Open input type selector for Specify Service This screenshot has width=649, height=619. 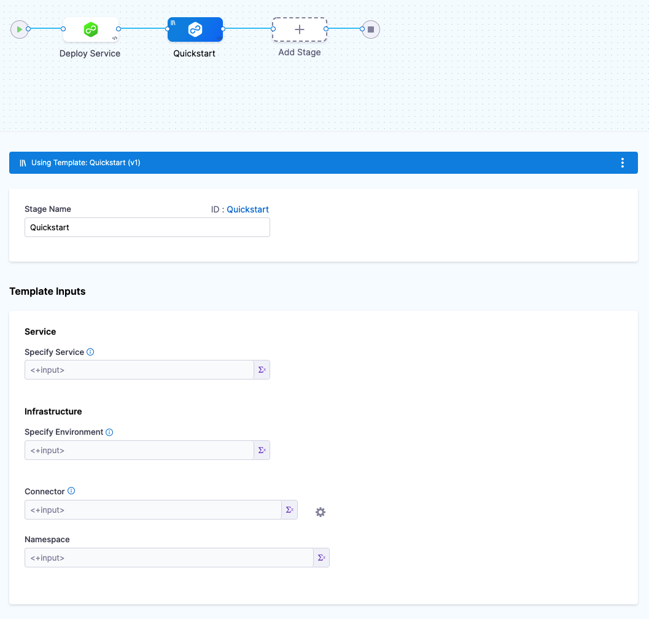tap(262, 370)
